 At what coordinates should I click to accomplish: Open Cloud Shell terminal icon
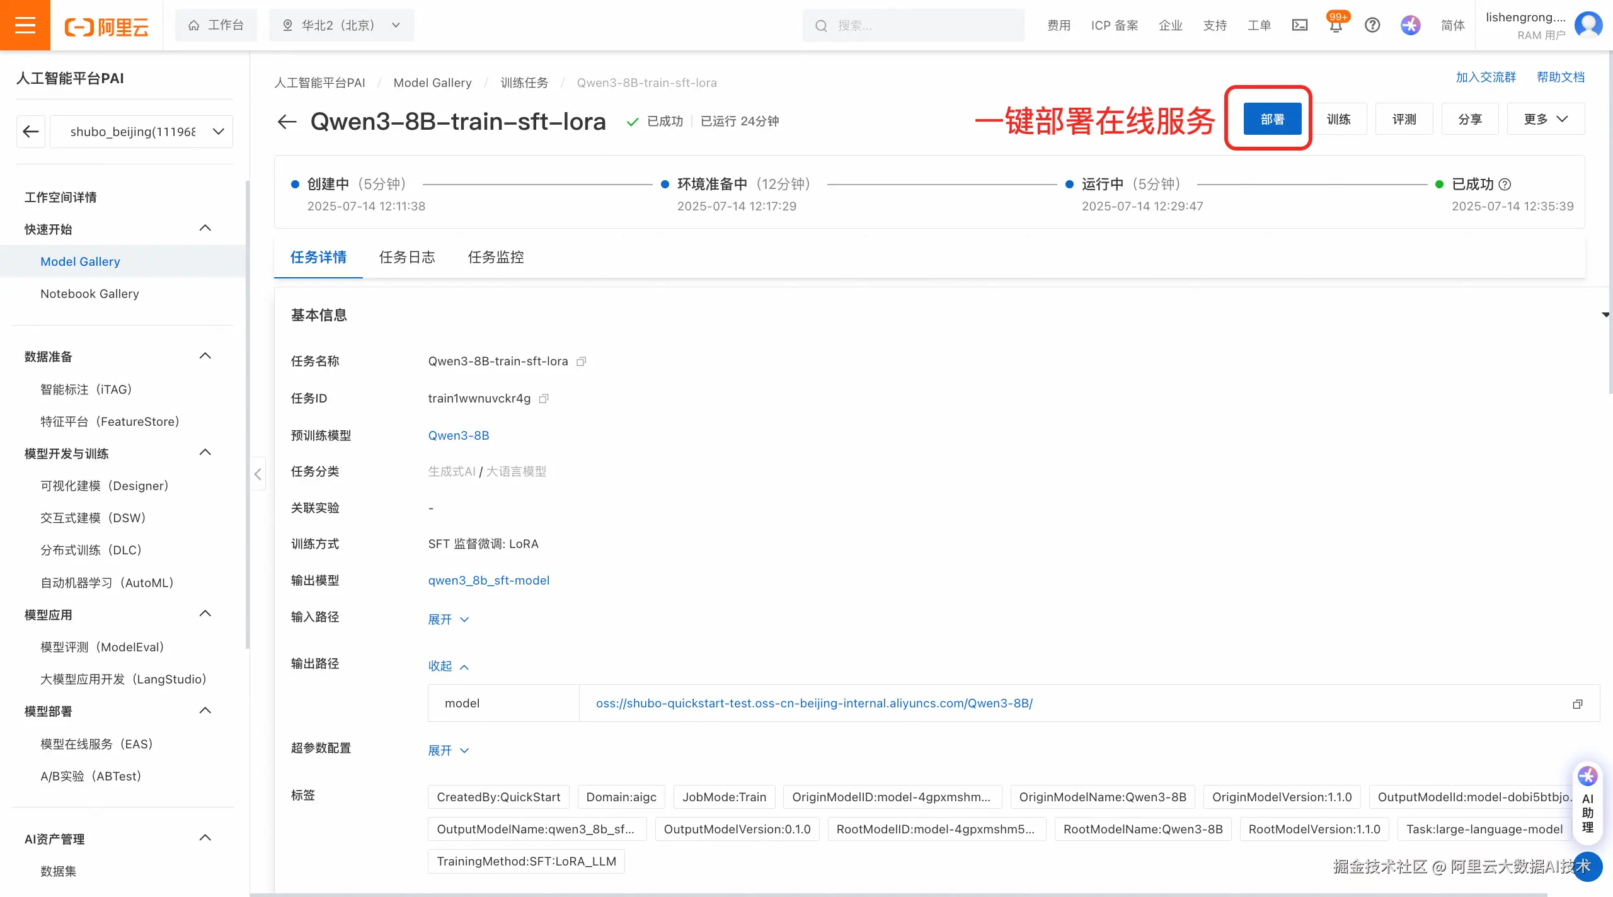pyautogui.click(x=1300, y=25)
